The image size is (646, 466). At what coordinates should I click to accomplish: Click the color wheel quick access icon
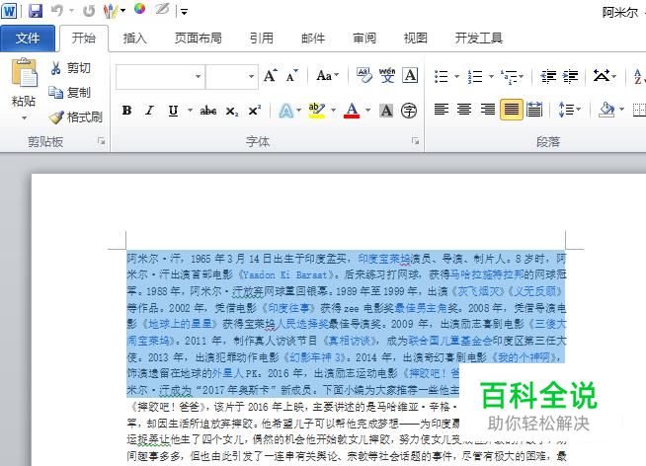[140, 9]
